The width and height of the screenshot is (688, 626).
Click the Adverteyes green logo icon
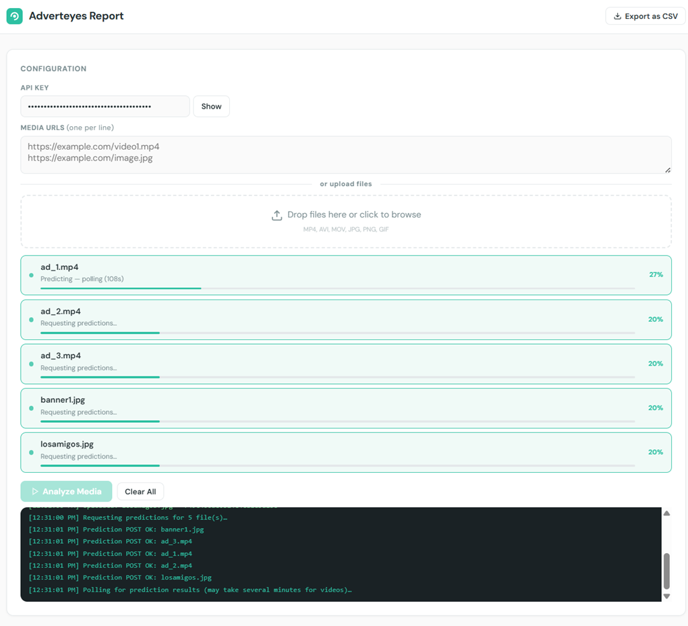[14, 16]
